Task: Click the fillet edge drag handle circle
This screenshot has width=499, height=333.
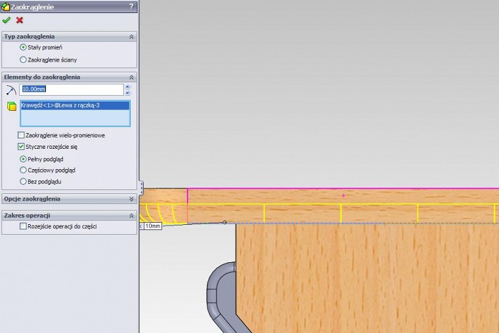Action: [225, 222]
